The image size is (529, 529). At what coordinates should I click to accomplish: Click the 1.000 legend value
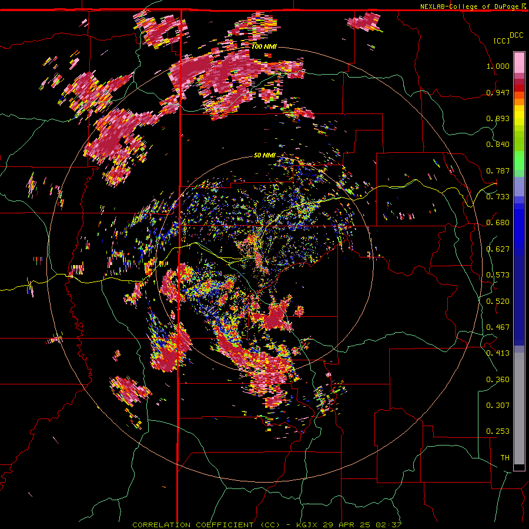pos(498,66)
